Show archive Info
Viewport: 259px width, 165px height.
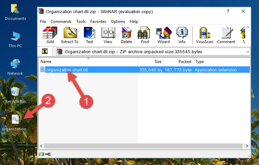tap(182, 35)
